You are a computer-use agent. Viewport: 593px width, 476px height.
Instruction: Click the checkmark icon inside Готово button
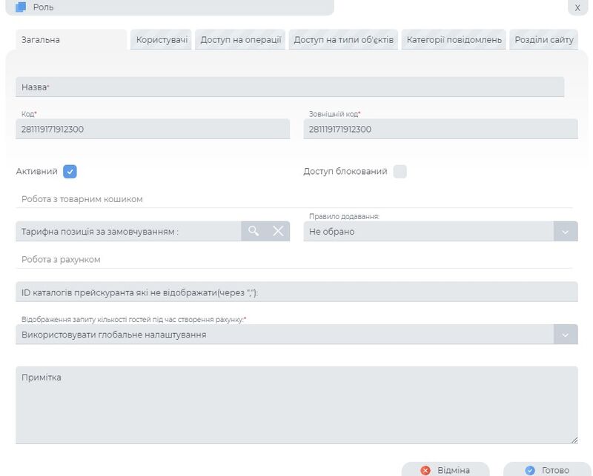(531, 469)
